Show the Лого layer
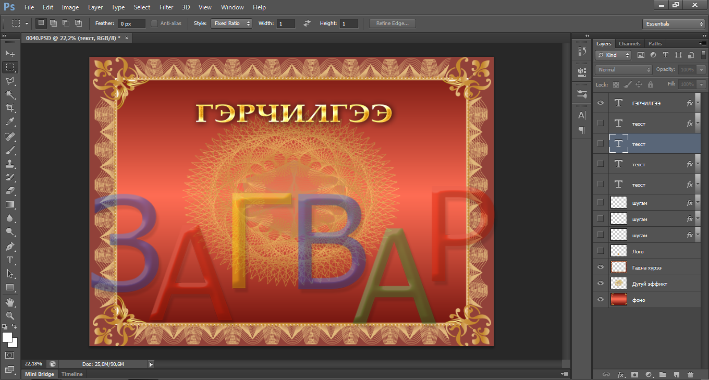 click(x=601, y=251)
